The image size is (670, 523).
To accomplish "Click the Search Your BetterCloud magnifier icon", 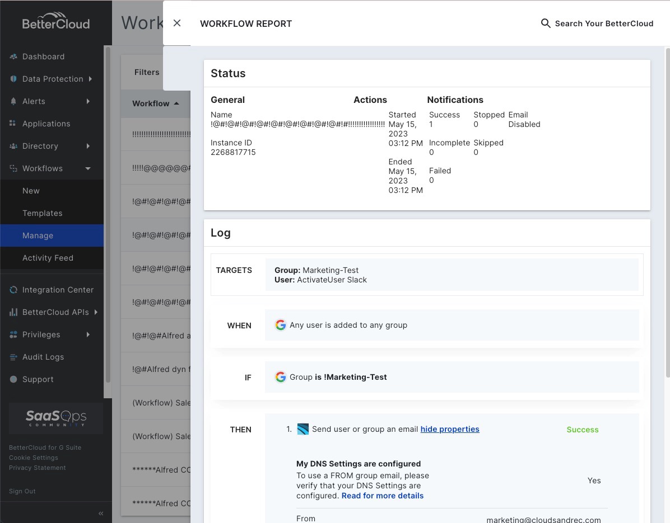I will click(545, 23).
